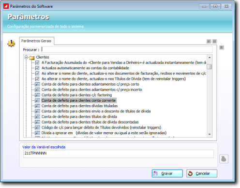The image size is (240, 188).
Task: Select 'Dívida a ignorar em' parameter row
Action: point(104,133)
